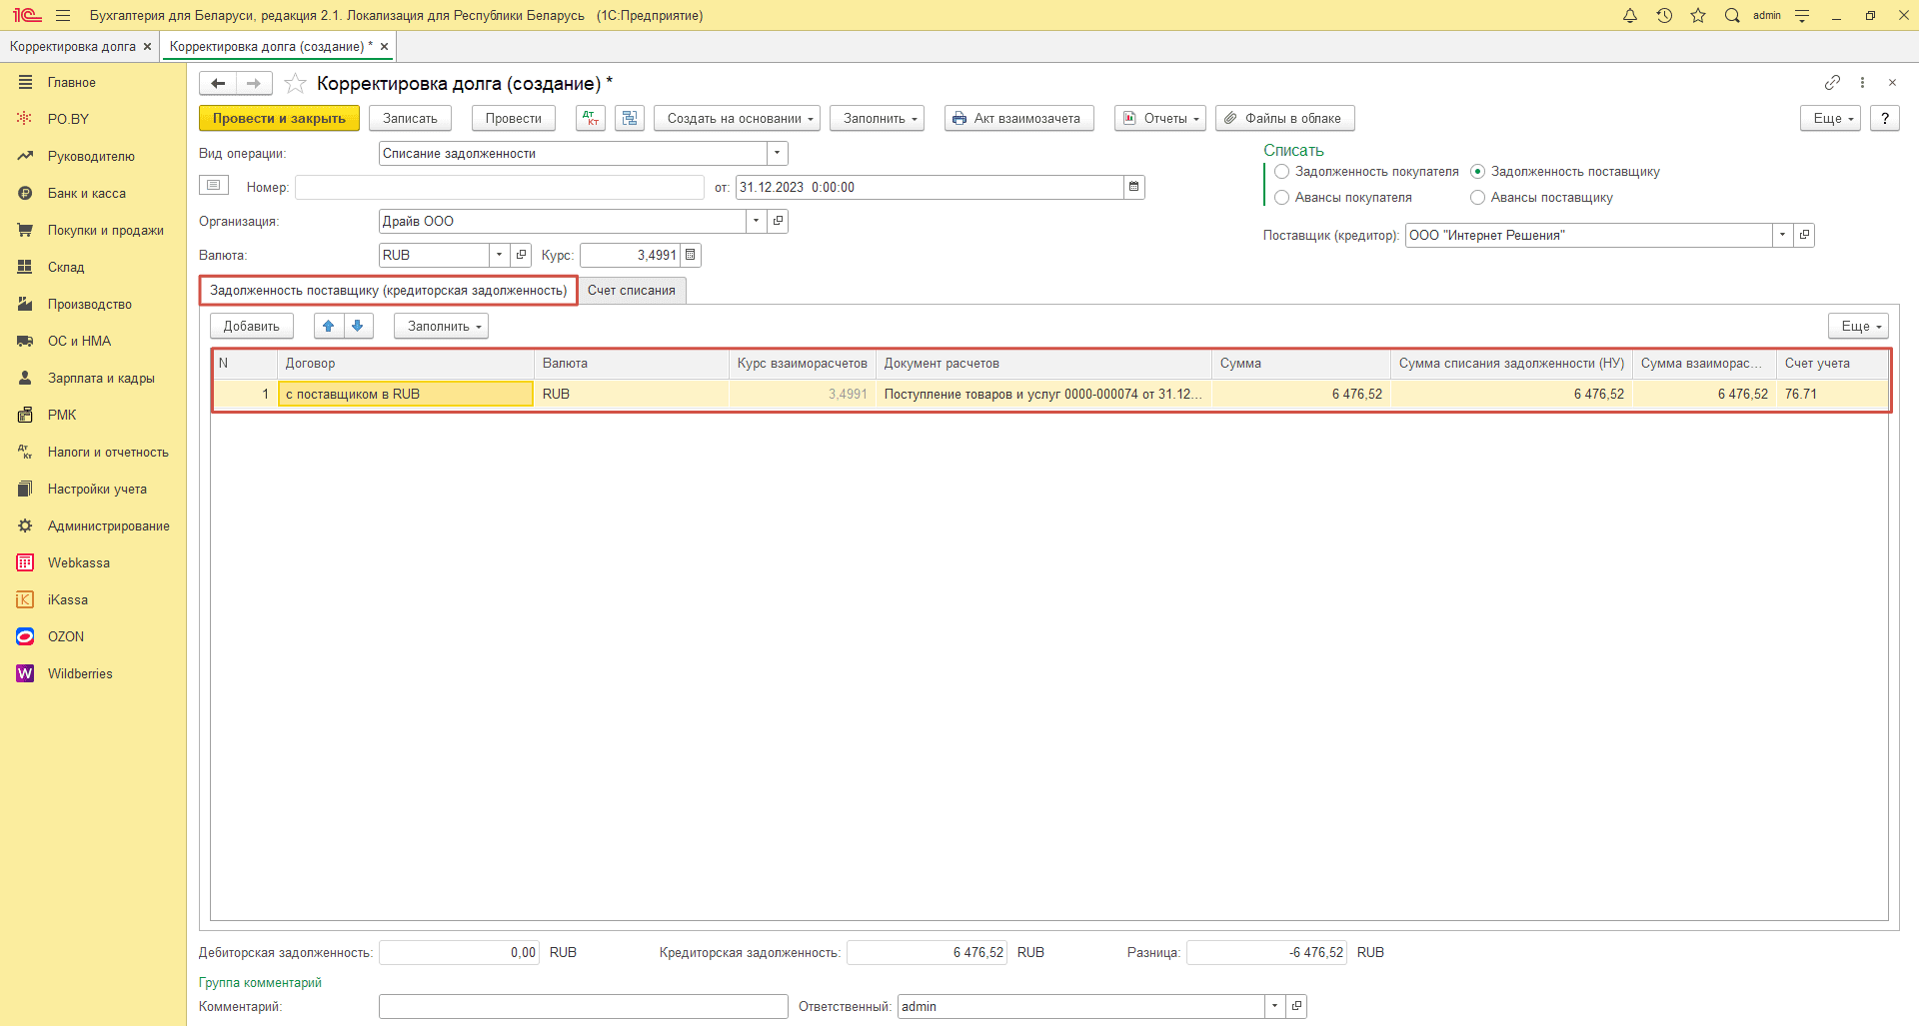Go forward with the right arrow button
This screenshot has width=1919, height=1026.
point(254,83)
